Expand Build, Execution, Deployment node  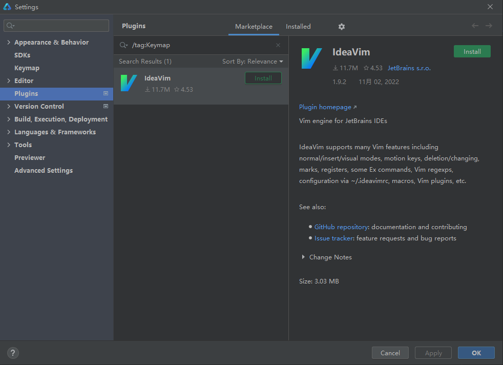point(9,119)
